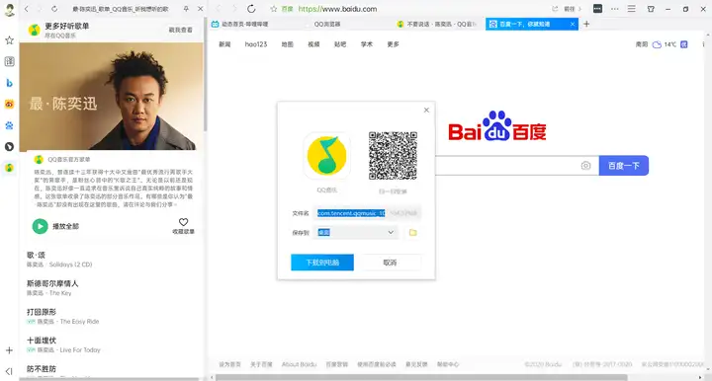712x381 pixels.
Task: Open a new tab with the plus button
Action: coord(586,24)
